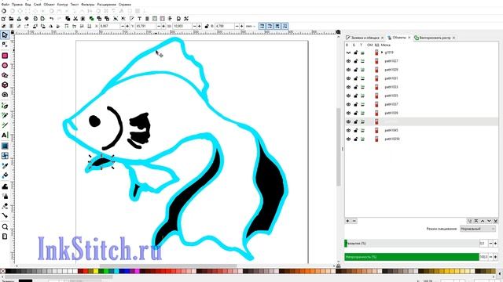Image resolution: width=503 pixels, height=282 pixels.
Task: Click the Open document folder icon
Action: click(11, 19)
